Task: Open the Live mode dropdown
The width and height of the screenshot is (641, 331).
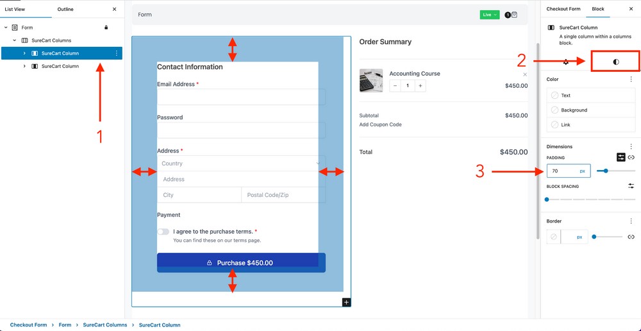Action: click(490, 15)
